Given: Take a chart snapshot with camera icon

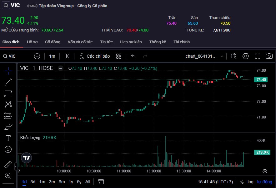Looking at the screenshot, I should (x=269, y=56).
